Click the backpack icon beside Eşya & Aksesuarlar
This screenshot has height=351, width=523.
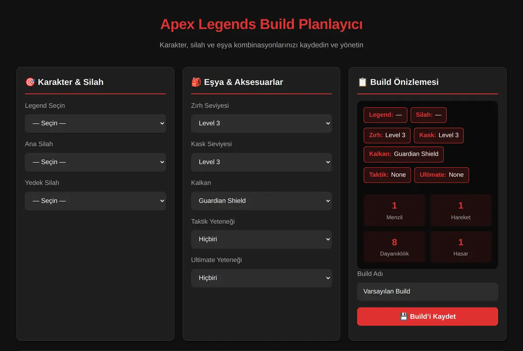click(x=196, y=82)
